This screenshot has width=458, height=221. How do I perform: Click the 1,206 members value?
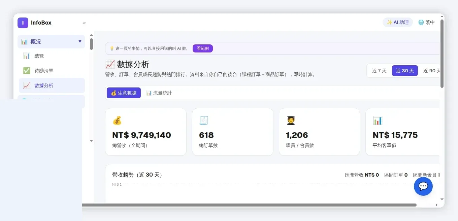(297, 135)
